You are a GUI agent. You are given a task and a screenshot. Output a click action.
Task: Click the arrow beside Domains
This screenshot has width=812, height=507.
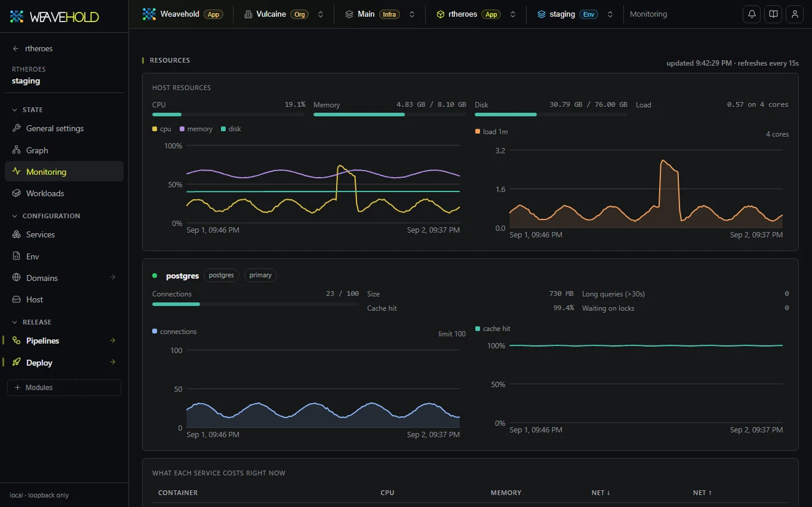[113, 277]
